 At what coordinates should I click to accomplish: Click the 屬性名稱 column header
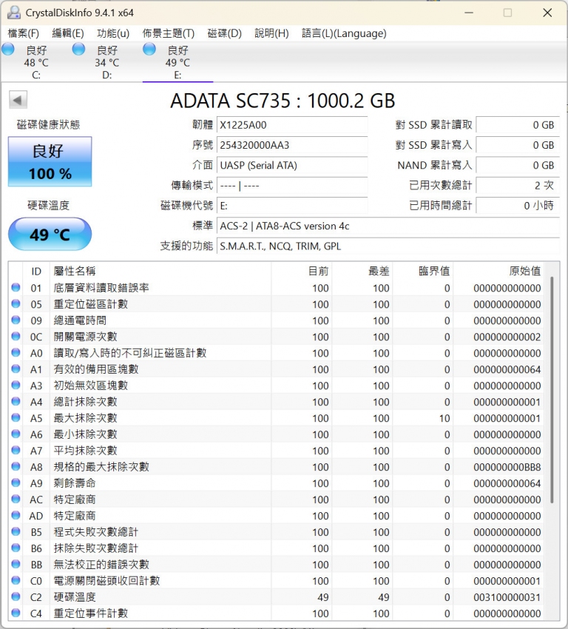[75, 272]
